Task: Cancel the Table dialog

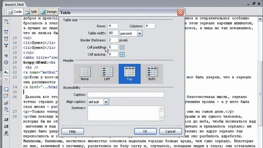Action: click(x=171, y=131)
